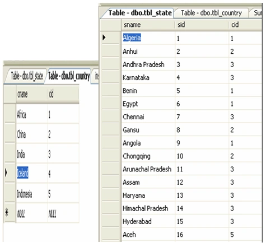280x247 pixels.
Task: Select the Haryana cell
Action: [148, 195]
